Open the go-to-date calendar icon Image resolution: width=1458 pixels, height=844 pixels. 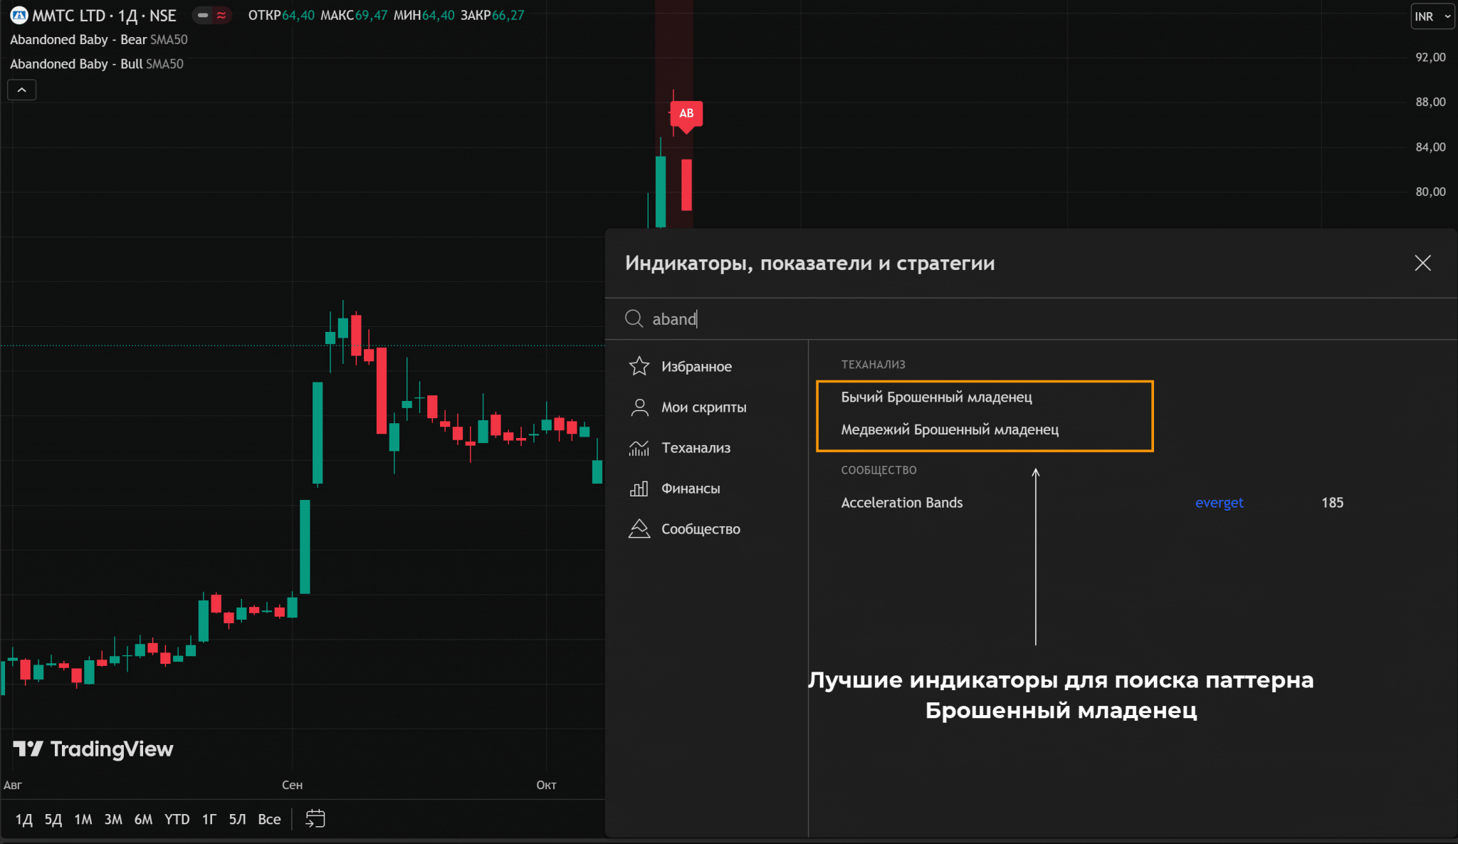pos(315,819)
